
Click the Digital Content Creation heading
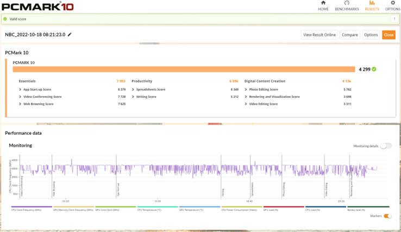[x=265, y=81]
